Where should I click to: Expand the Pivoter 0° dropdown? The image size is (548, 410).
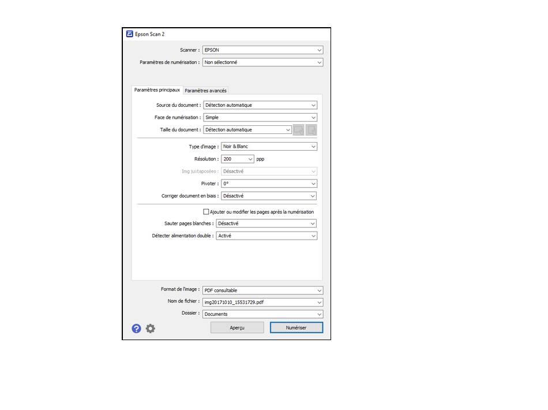pyautogui.click(x=269, y=184)
